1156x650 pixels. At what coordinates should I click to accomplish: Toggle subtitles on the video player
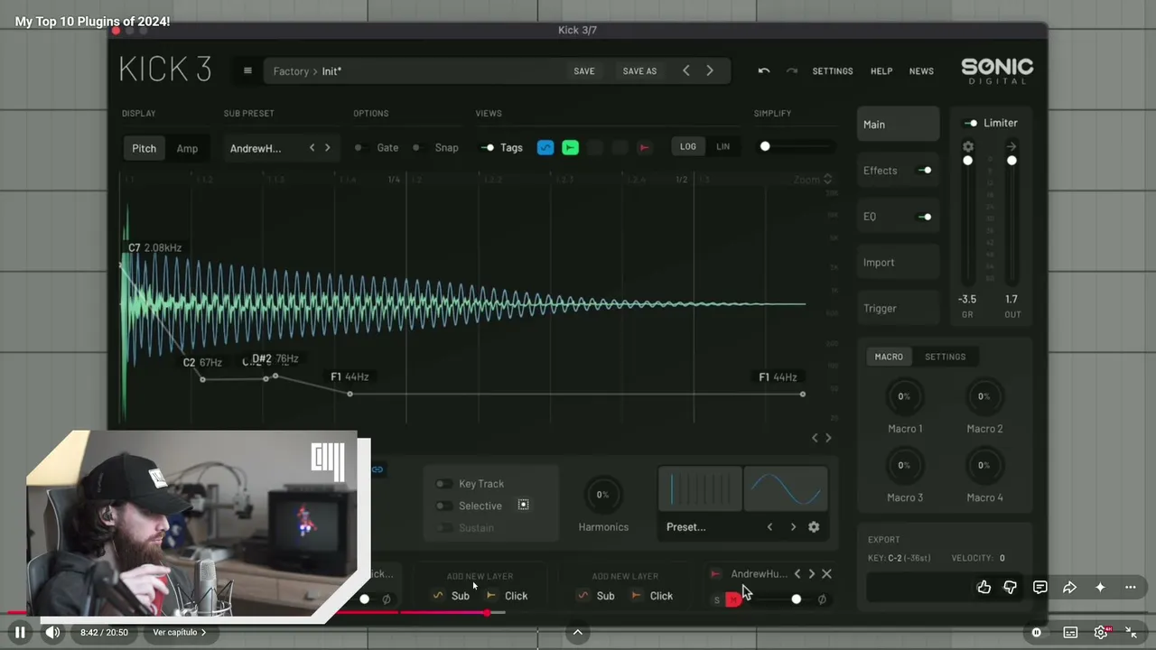pyautogui.click(x=1070, y=633)
